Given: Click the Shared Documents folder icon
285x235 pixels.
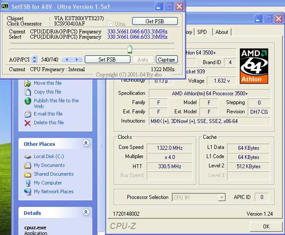Looking at the screenshot, I should 28,174.
